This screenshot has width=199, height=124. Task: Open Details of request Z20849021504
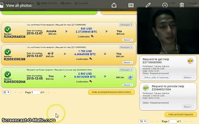(188, 107)
